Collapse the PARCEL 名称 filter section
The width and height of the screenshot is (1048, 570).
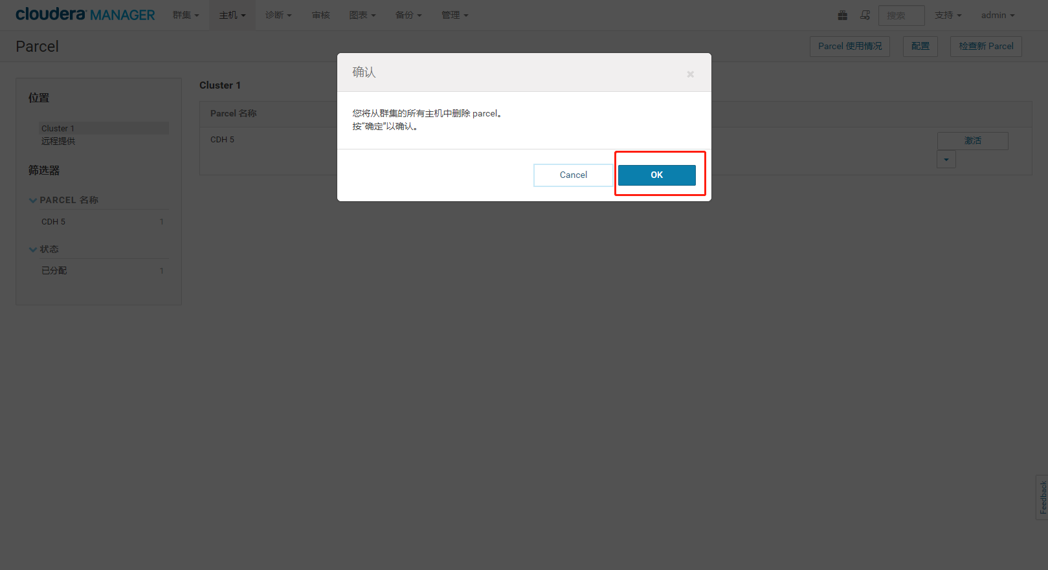pyautogui.click(x=63, y=200)
